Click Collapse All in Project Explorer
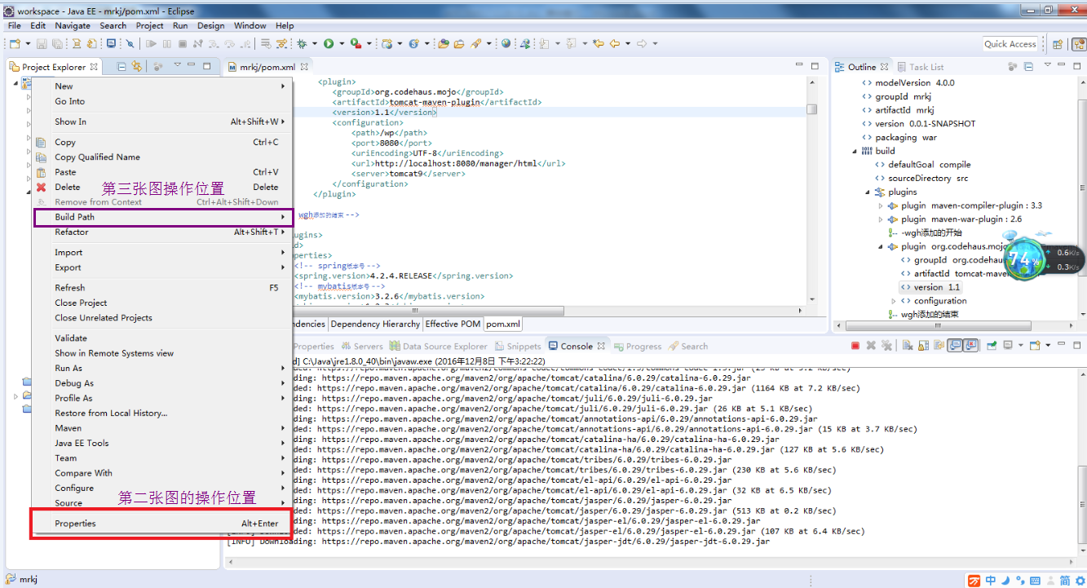 tap(122, 67)
